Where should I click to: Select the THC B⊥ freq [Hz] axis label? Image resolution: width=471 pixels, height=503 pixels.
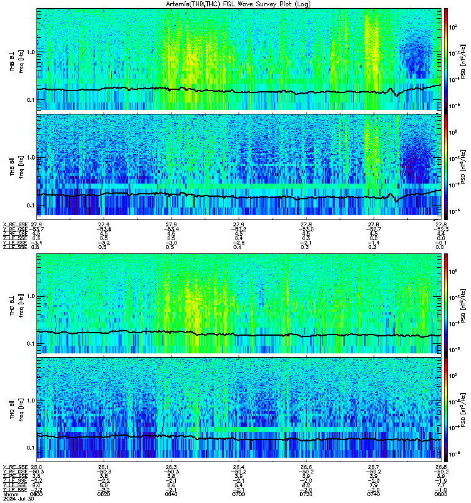(16, 306)
